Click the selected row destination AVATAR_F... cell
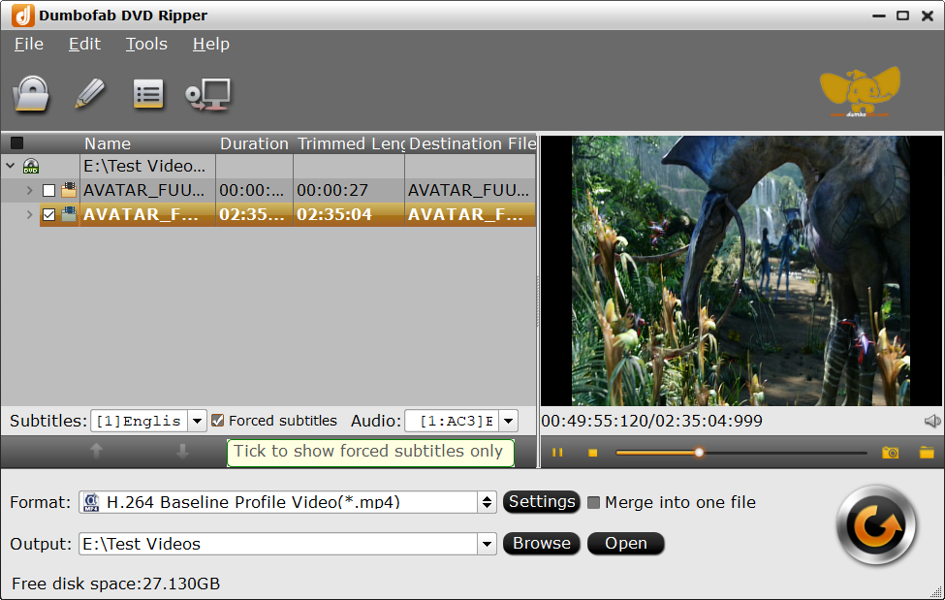 [470, 214]
